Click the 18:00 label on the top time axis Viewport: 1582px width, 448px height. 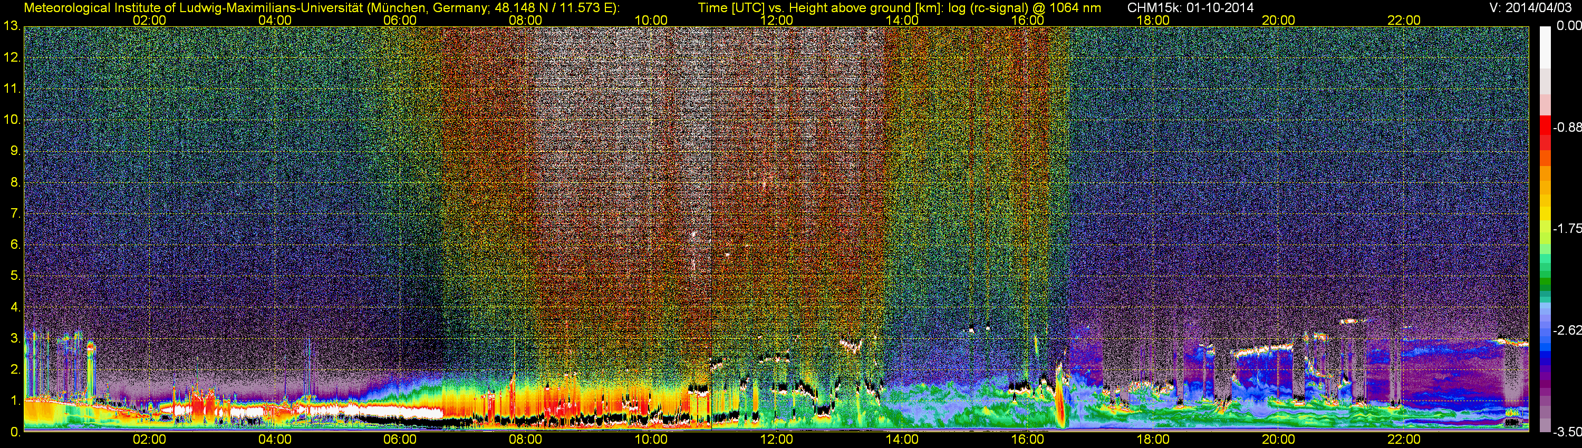coord(1153,20)
